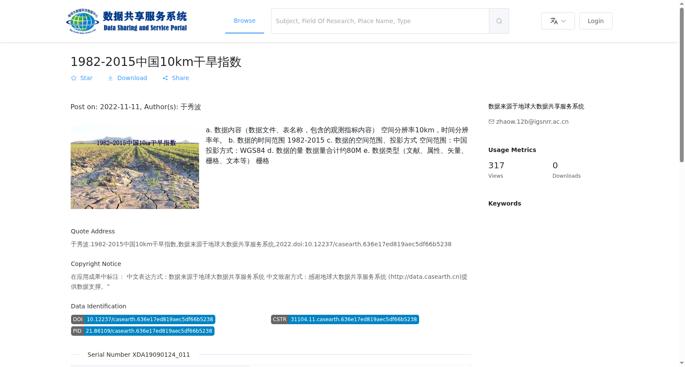This screenshot has height=367, width=685.
Task: Click the scrollbar down arrow
Action: [682, 363]
